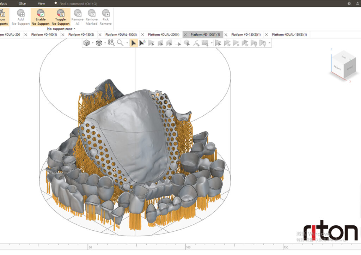The image size is (361, 255).
Task: Open the View ribbon tab
Action: [x=41, y=4]
